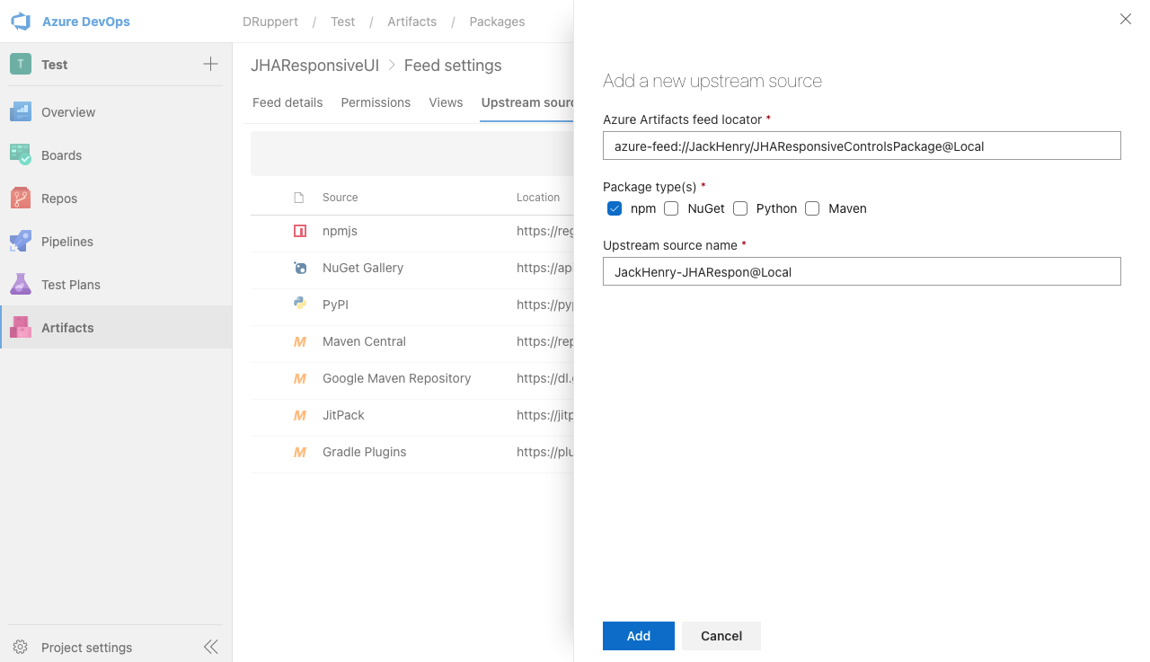Viewport: 1150px width, 662px height.
Task: Check the Python package type
Action: (740, 208)
